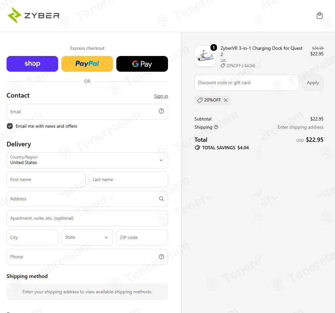Click the struck-through $26.99 price

(318, 48)
